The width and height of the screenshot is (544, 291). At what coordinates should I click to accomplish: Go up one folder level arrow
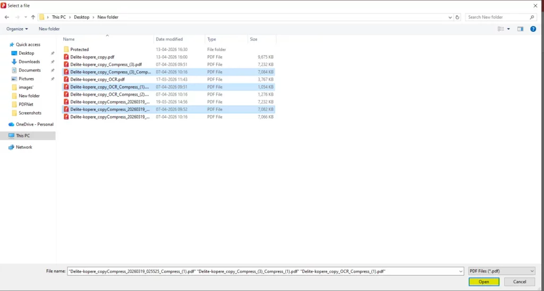[x=33, y=17]
